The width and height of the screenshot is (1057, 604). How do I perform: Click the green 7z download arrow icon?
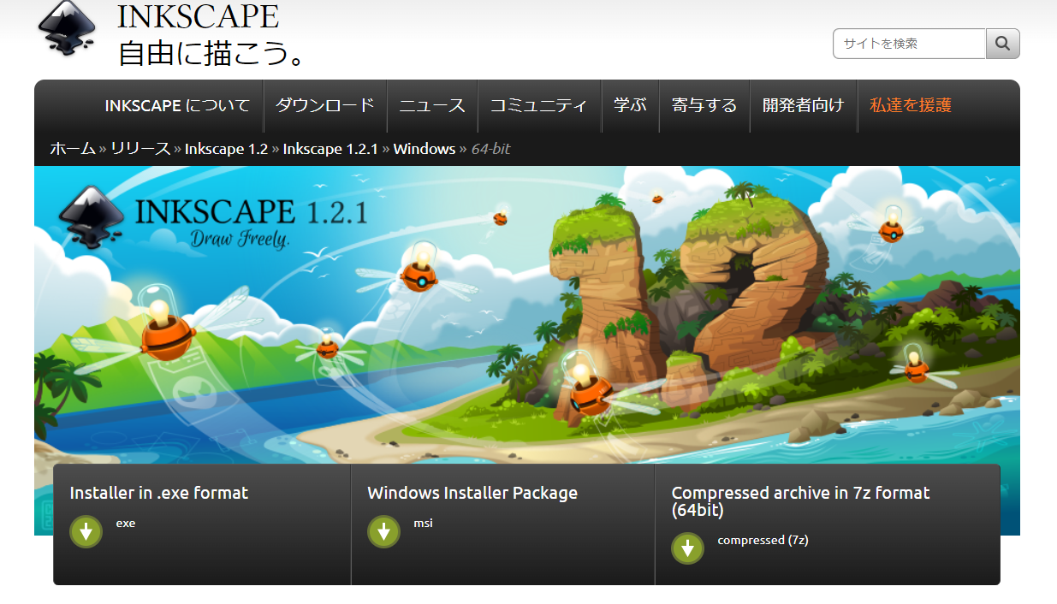[687, 548]
